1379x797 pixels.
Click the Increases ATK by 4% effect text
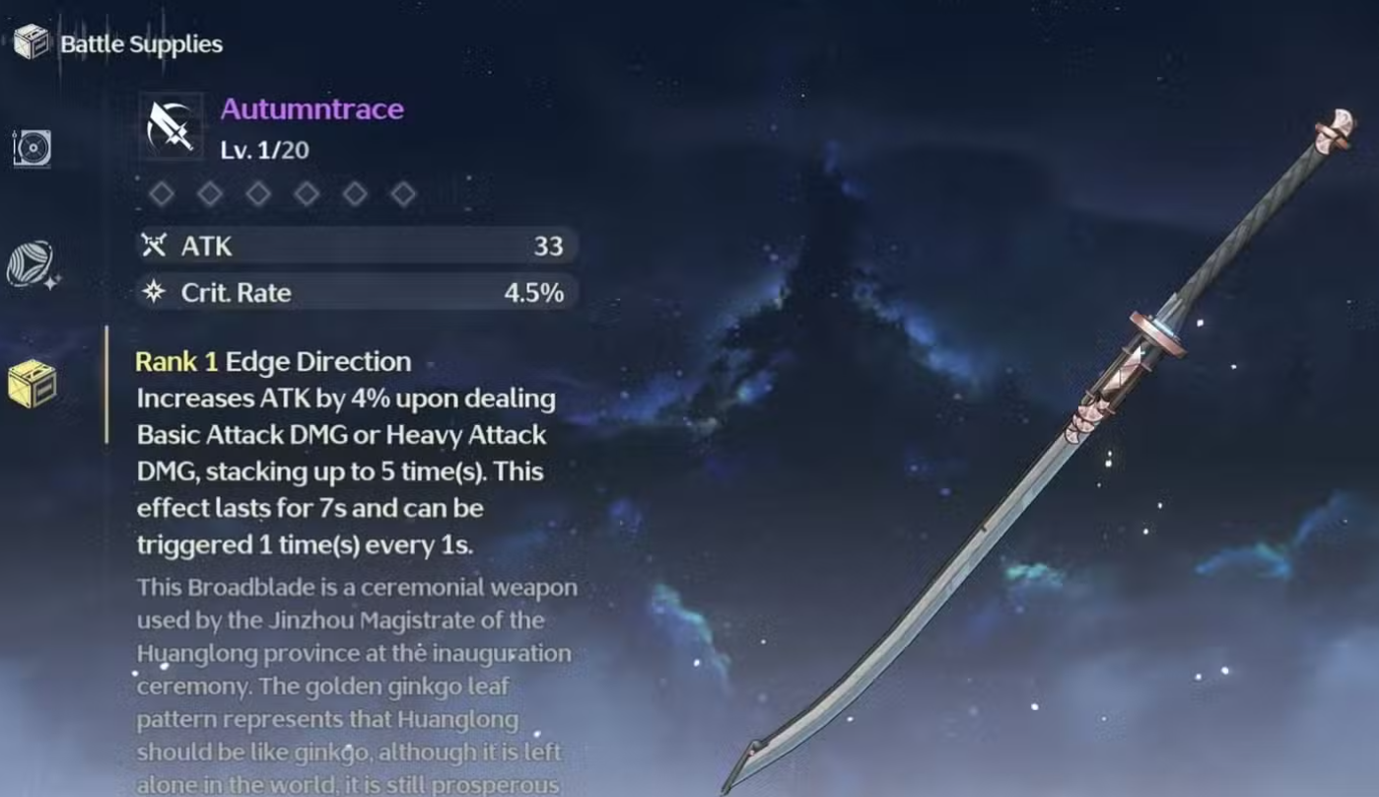pyautogui.click(x=345, y=471)
